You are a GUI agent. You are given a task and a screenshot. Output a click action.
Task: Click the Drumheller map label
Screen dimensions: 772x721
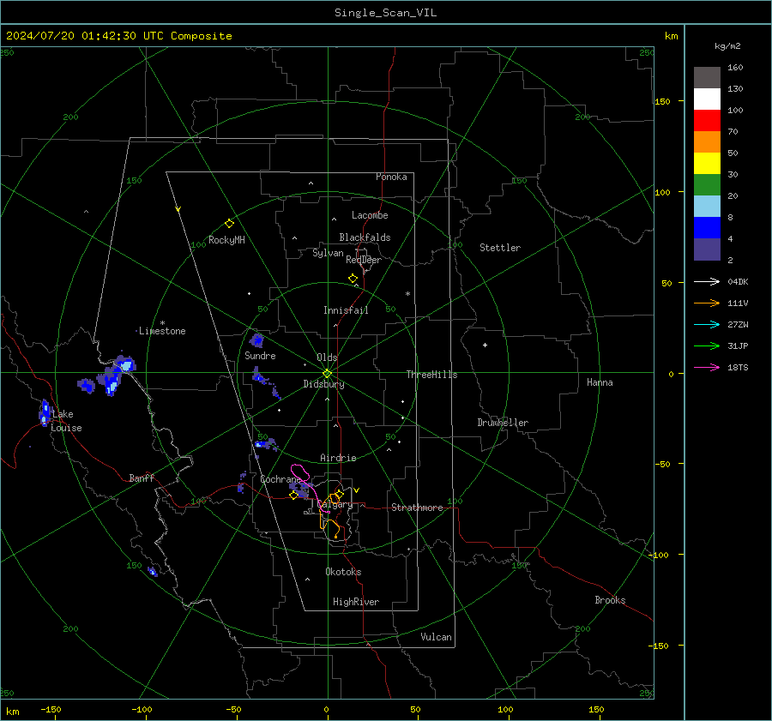click(x=503, y=423)
